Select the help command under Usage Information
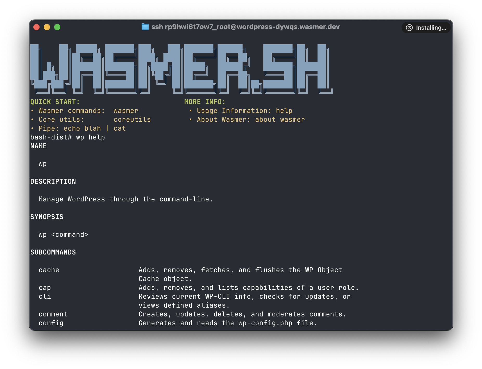Viewport: 482px width, 369px height. [284, 111]
